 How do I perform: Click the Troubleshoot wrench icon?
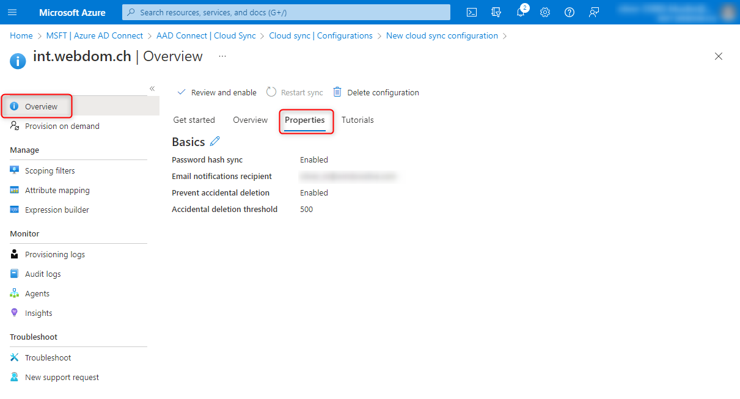coord(15,357)
